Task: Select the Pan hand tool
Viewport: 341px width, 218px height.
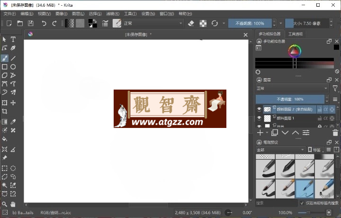Action: (x=13, y=204)
